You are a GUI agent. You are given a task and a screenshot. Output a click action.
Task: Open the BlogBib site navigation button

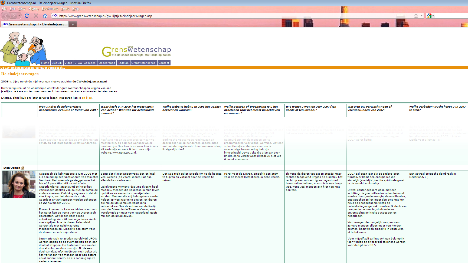pos(57,63)
